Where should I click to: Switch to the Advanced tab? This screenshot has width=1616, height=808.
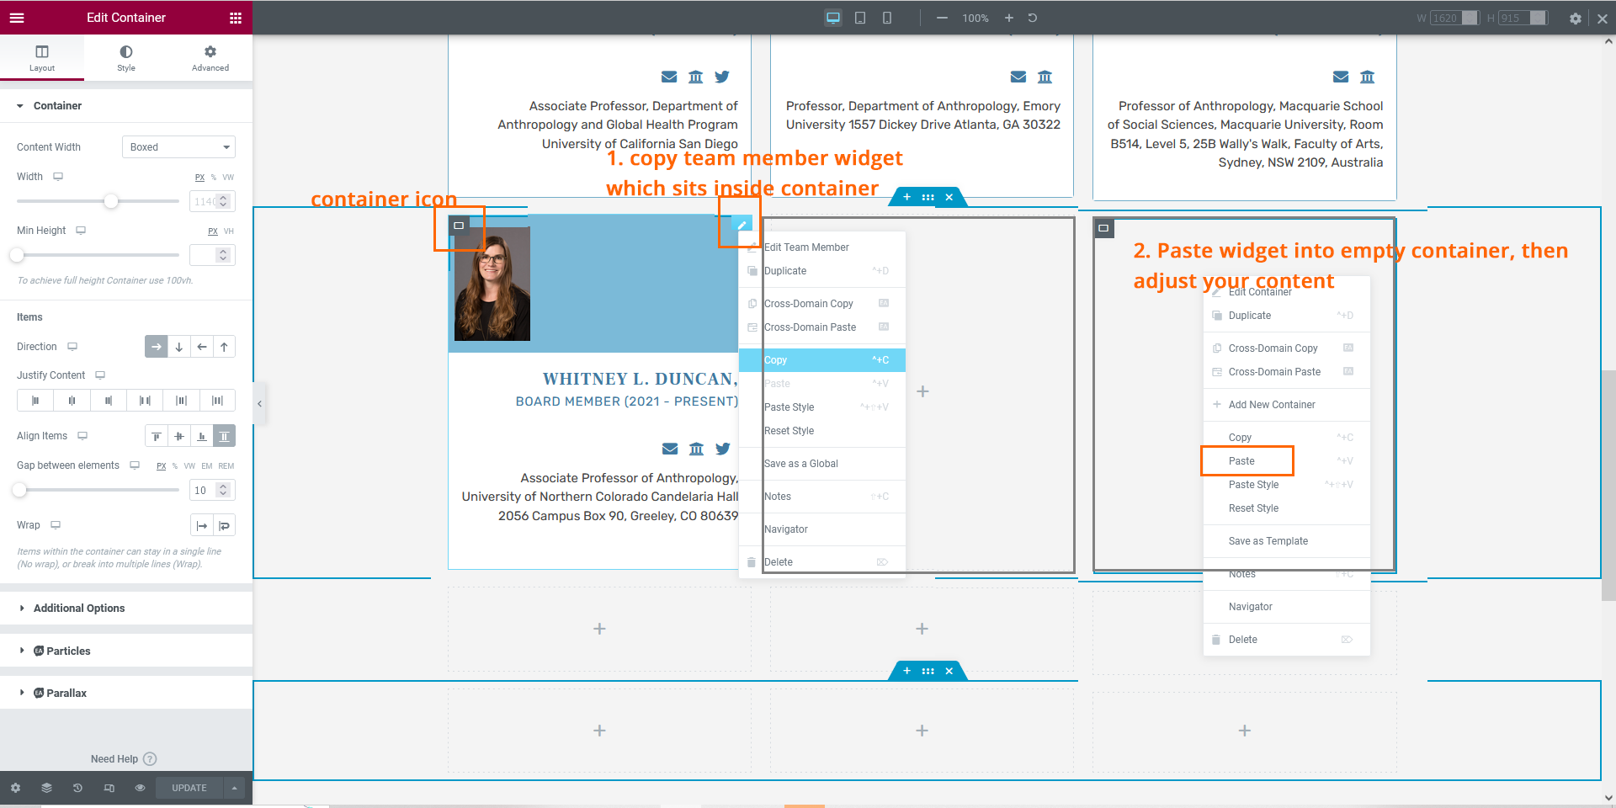click(210, 57)
